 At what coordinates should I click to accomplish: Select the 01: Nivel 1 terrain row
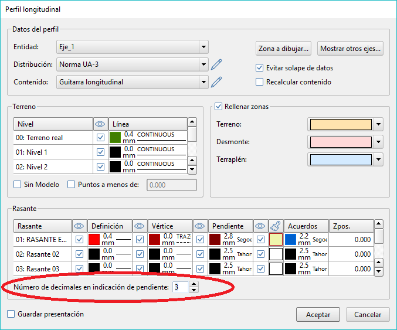(53, 152)
